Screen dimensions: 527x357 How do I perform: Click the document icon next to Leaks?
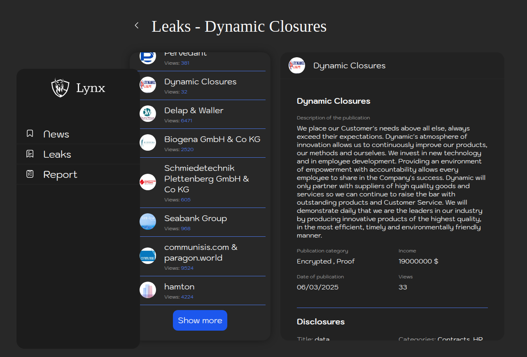click(30, 154)
